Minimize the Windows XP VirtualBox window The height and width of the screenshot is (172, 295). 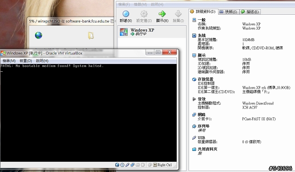[x=150, y=52]
